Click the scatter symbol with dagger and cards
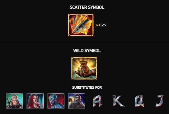This screenshot has height=114, width=169. 81,25
